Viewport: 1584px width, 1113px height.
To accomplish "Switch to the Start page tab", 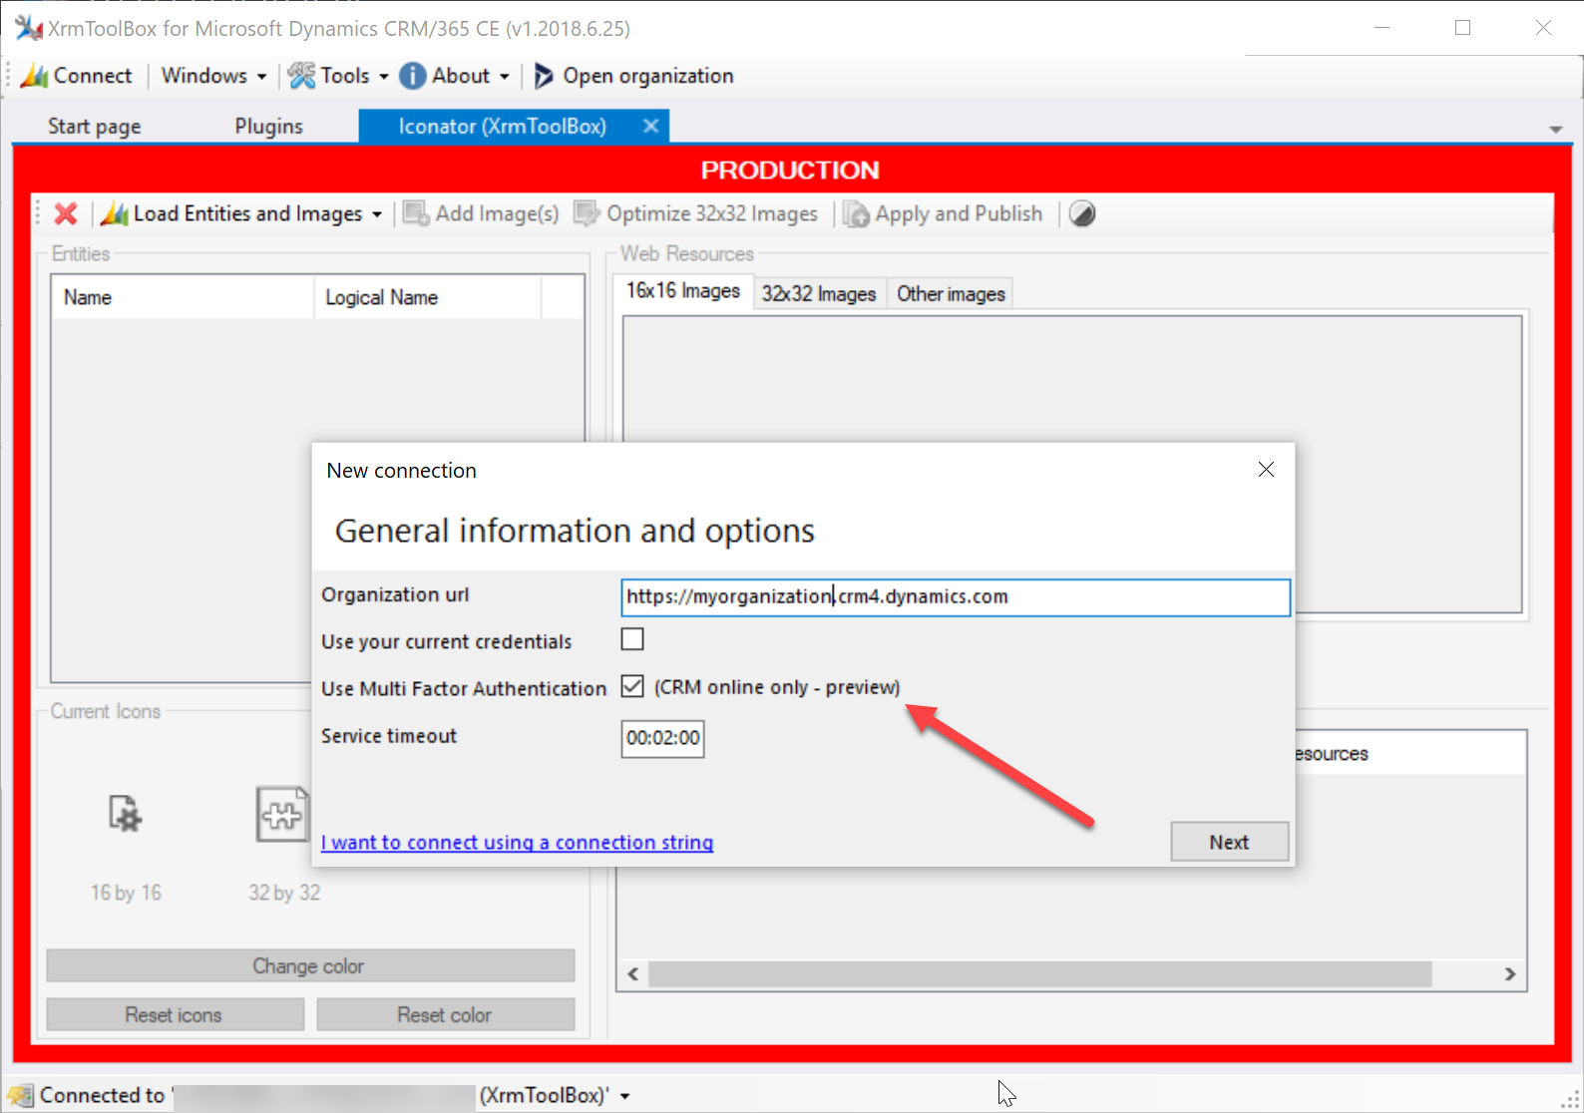I will tap(95, 127).
